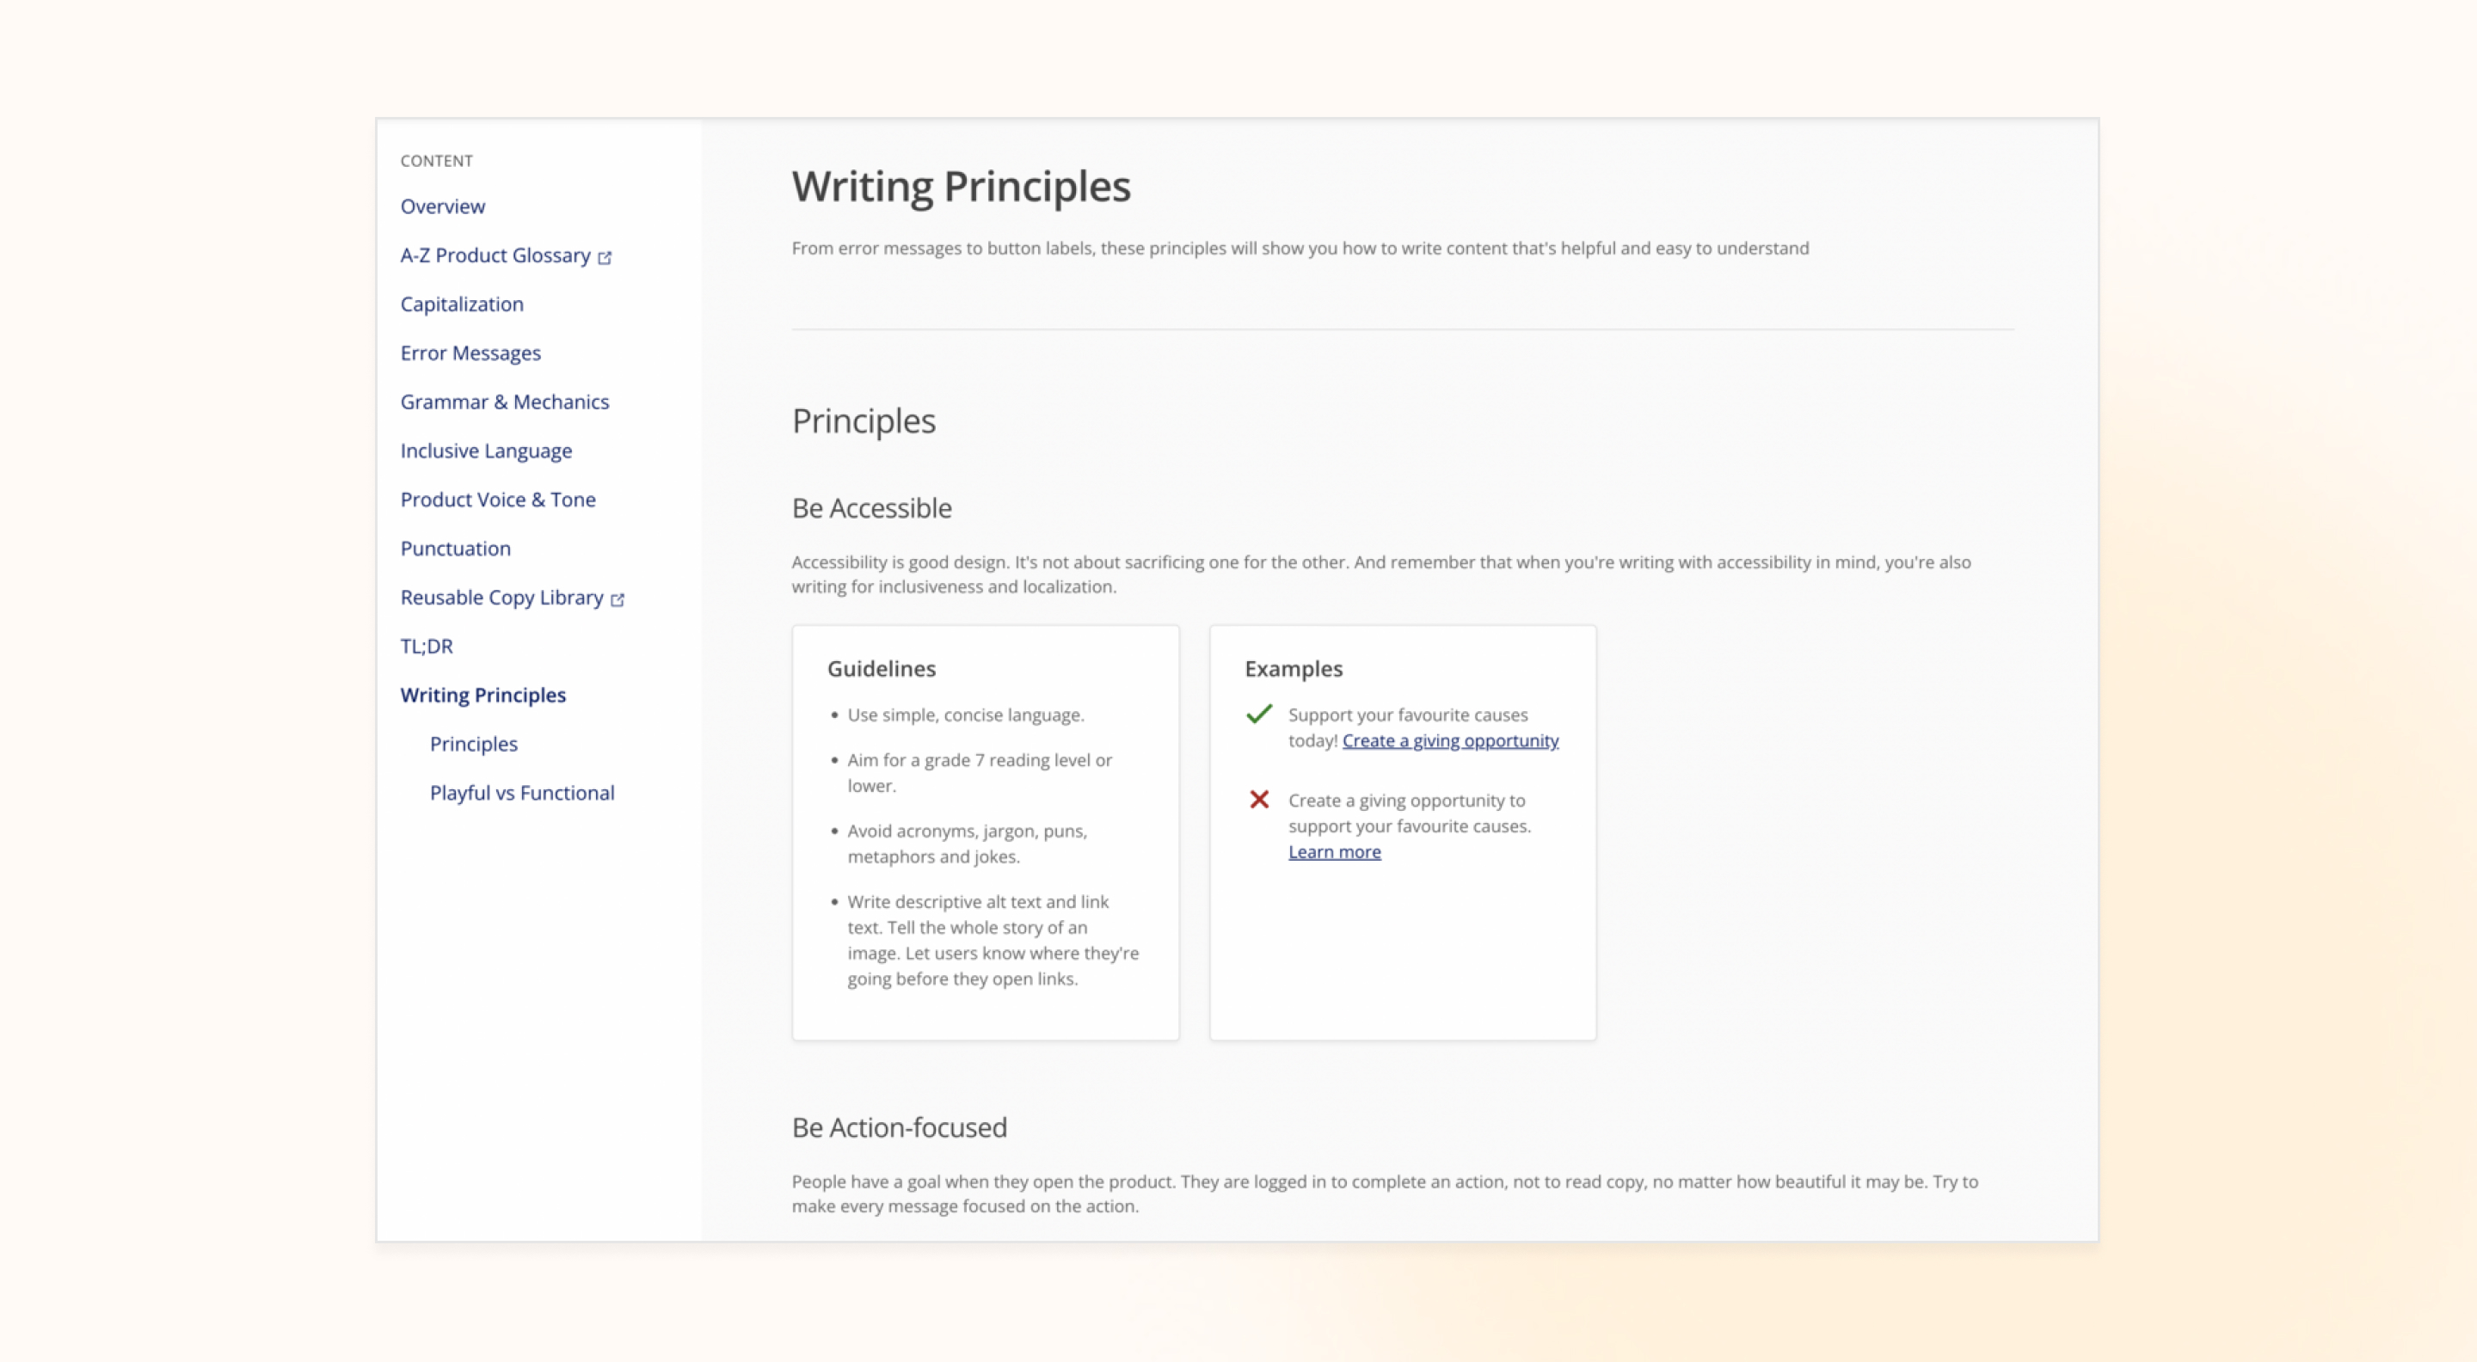This screenshot has width=2477, height=1362.
Task: Click external link icon beside Reusable Copy Library
Action: 618,600
